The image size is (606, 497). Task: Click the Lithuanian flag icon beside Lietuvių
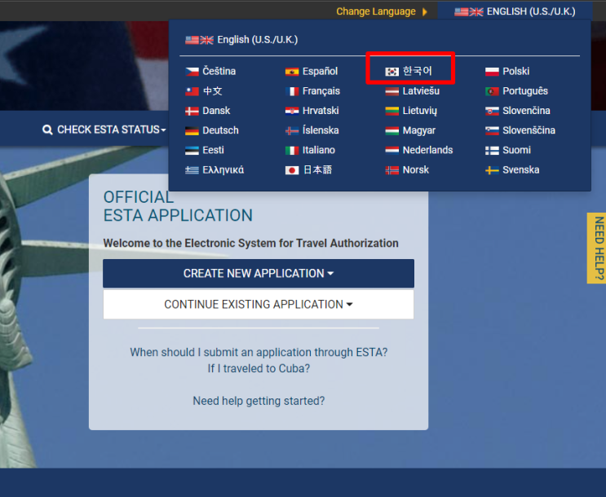tap(391, 111)
